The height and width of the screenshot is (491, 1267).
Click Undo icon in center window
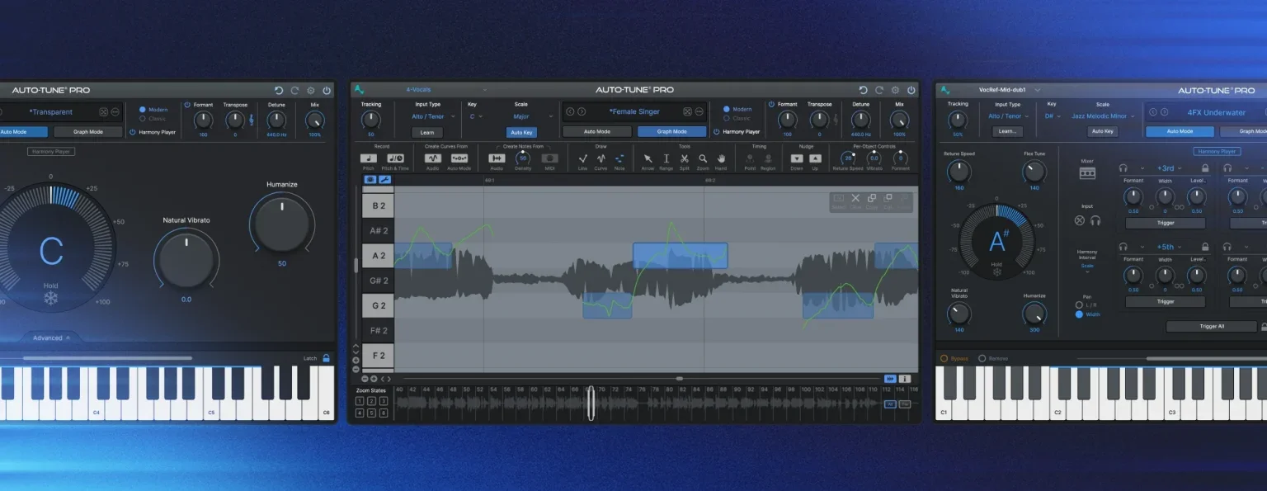coord(863,90)
